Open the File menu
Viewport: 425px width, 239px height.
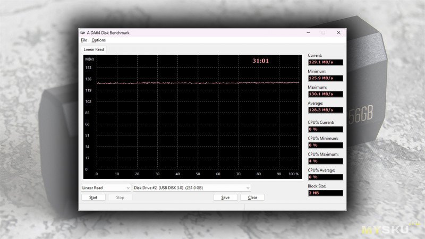[x=84, y=40]
